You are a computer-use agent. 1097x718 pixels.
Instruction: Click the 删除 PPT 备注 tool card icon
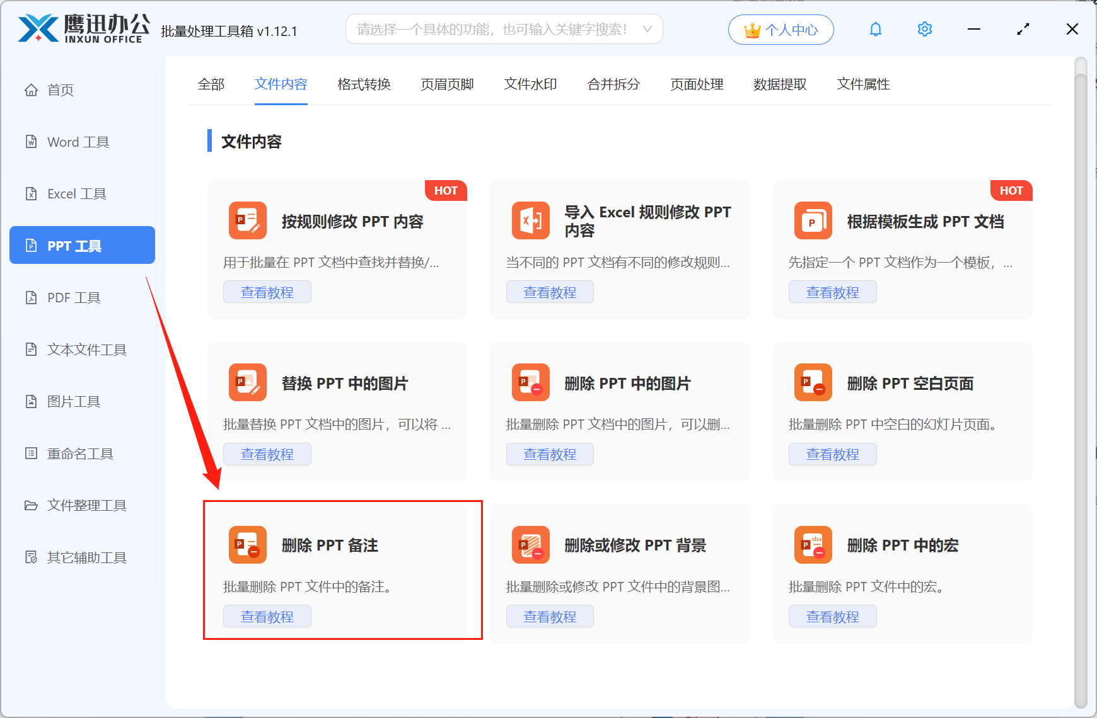(x=247, y=545)
